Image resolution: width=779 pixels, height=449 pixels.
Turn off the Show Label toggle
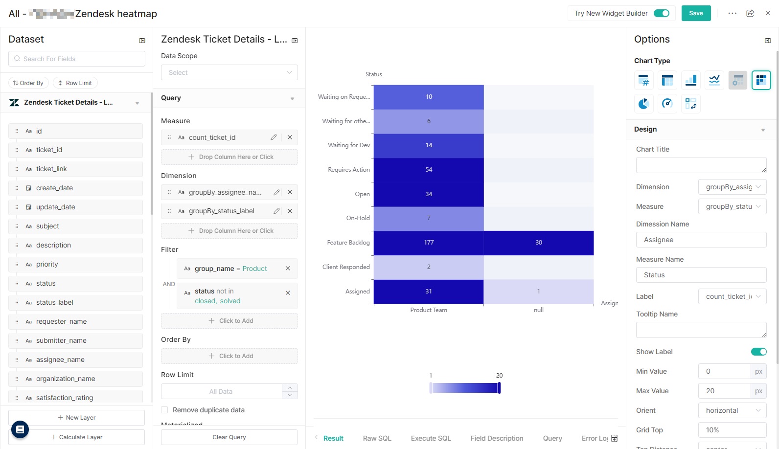click(x=758, y=352)
